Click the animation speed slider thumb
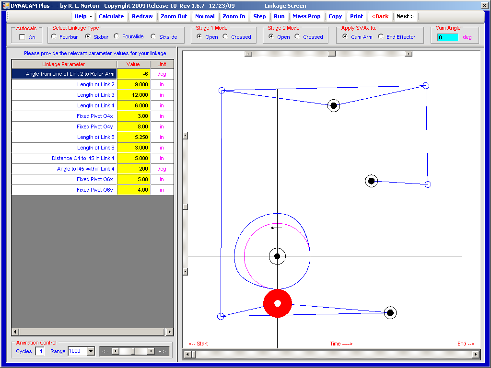The width and height of the screenshot is (491, 368). 133,351
